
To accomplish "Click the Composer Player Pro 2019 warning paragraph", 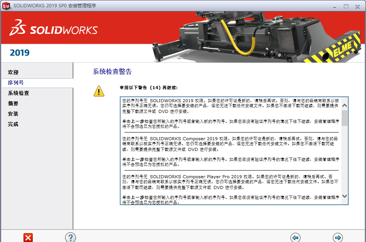I will click(x=231, y=182).
